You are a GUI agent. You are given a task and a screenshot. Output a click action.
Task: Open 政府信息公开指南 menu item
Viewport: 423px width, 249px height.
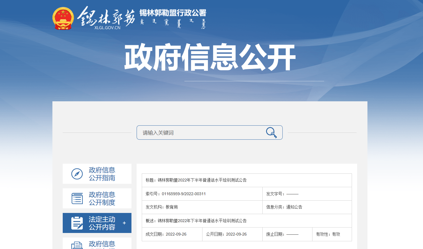(x=97, y=174)
